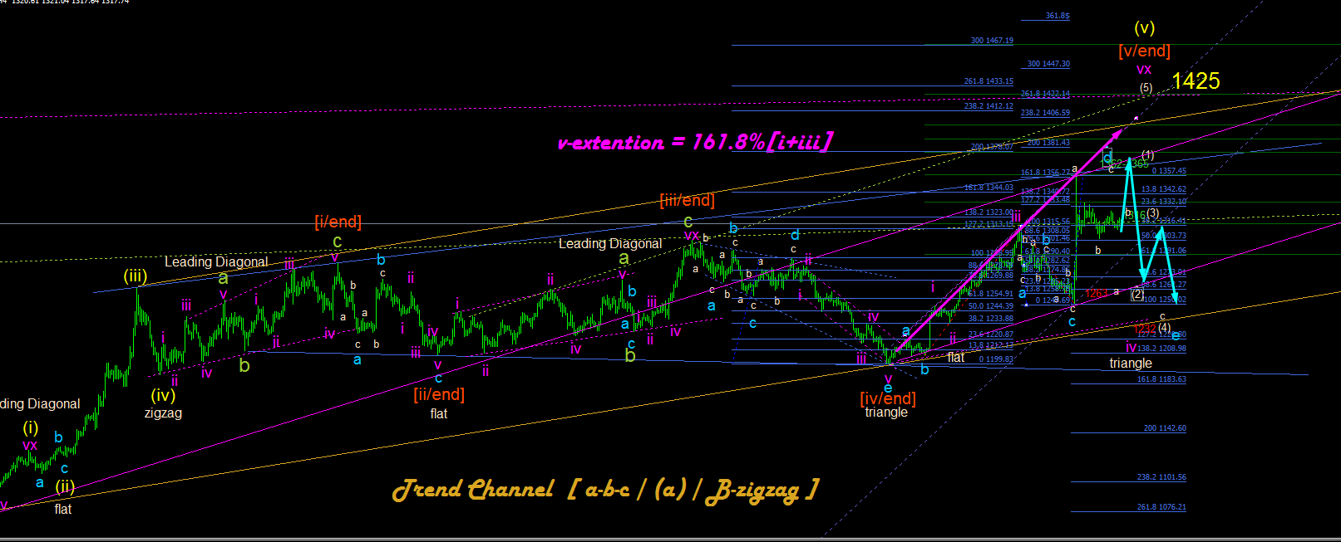The width and height of the screenshot is (1341, 542).
Task: Click the white (5) wave label
Action: (1146, 88)
